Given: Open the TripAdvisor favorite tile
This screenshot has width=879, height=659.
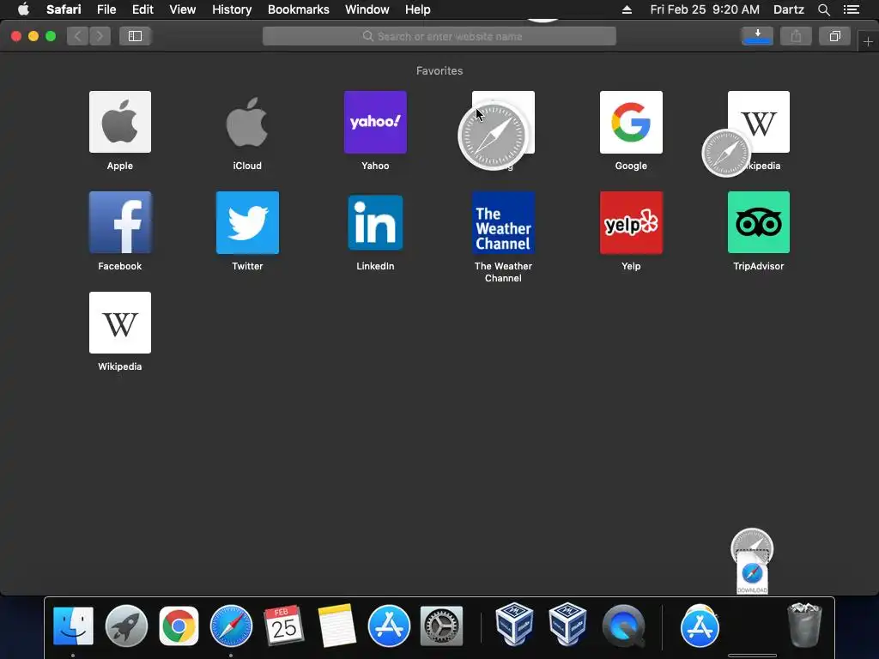Looking at the screenshot, I should pos(759,222).
